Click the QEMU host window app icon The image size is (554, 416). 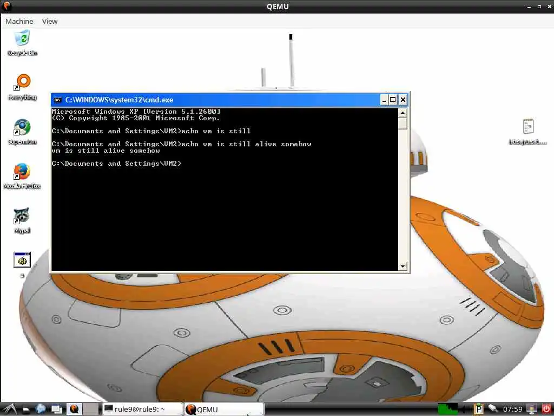tap(6, 6)
